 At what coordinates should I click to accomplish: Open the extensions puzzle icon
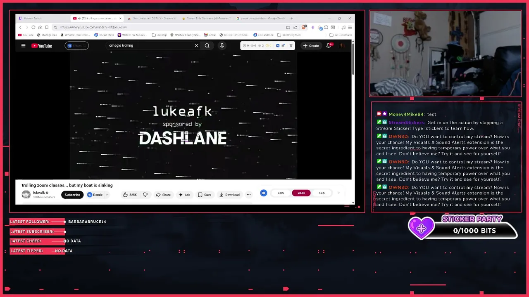tap(326, 27)
